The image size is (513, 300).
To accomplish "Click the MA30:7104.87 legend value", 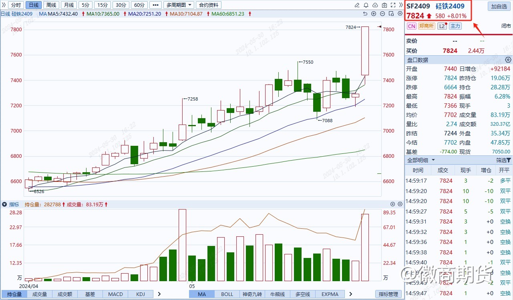I will click(x=186, y=14).
